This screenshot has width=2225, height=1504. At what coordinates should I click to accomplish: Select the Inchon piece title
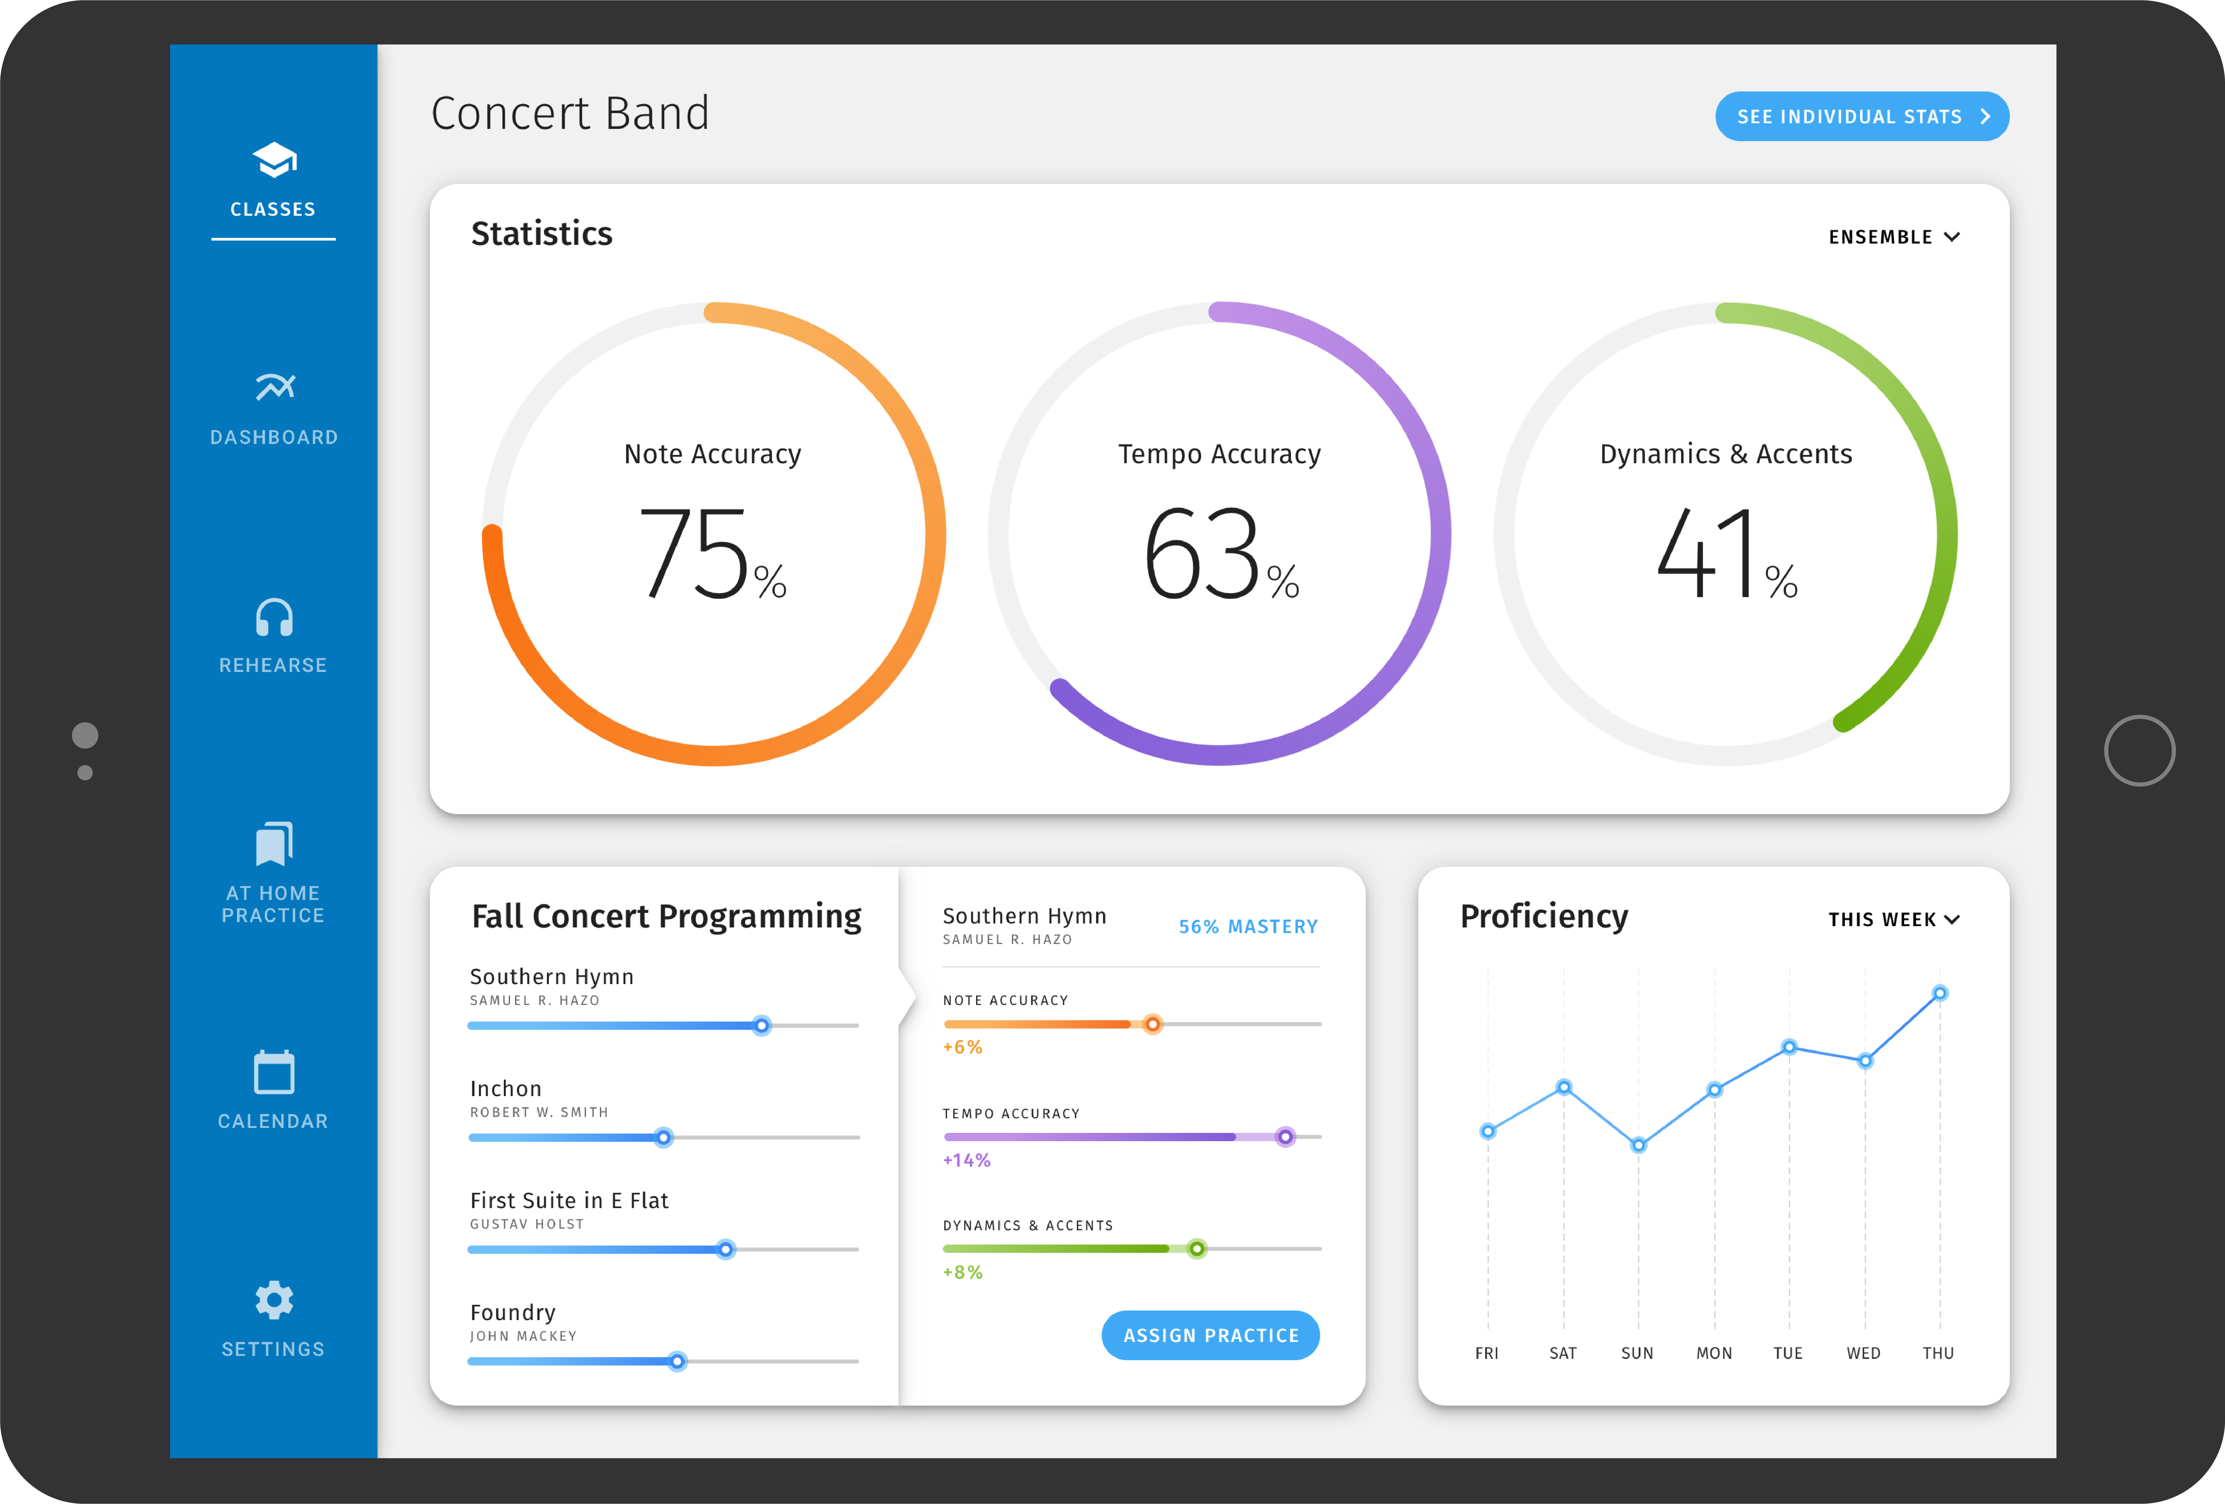click(x=505, y=1088)
